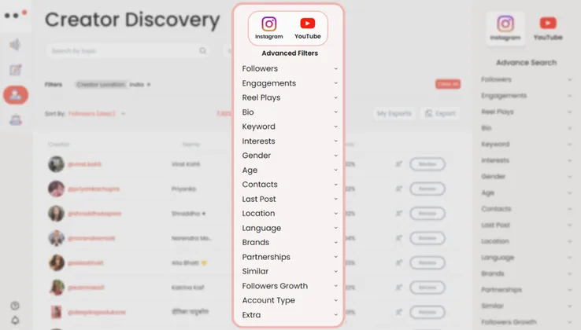
Task: Click the add-to-list icon in Priyanka row
Action: pos(398,189)
